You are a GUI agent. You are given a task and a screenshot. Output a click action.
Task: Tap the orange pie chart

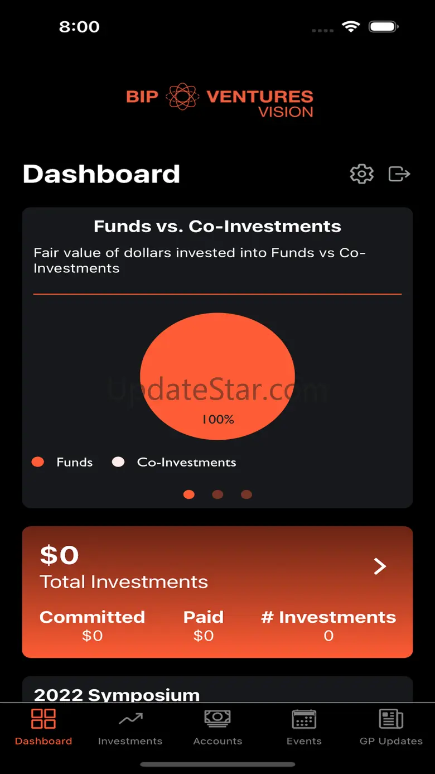pos(217,376)
